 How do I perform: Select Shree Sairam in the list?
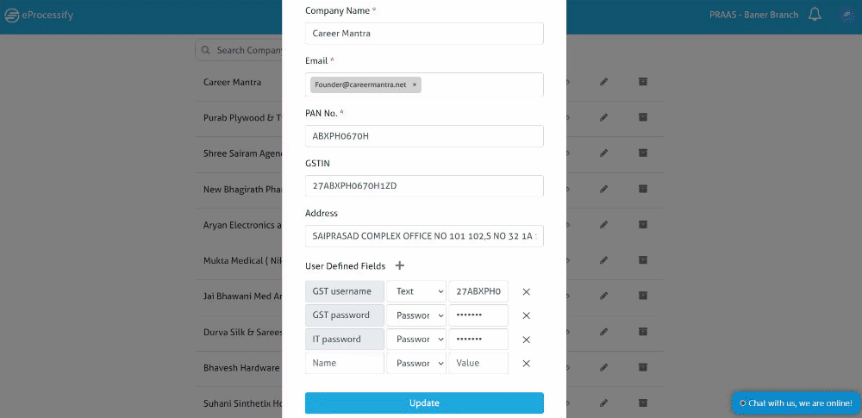[242, 153]
